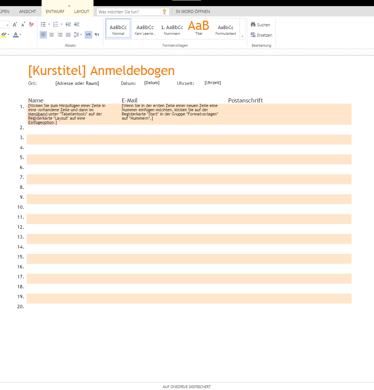Click IN WORD ÖFFNEN
This screenshot has width=374, height=390.
[193, 11]
